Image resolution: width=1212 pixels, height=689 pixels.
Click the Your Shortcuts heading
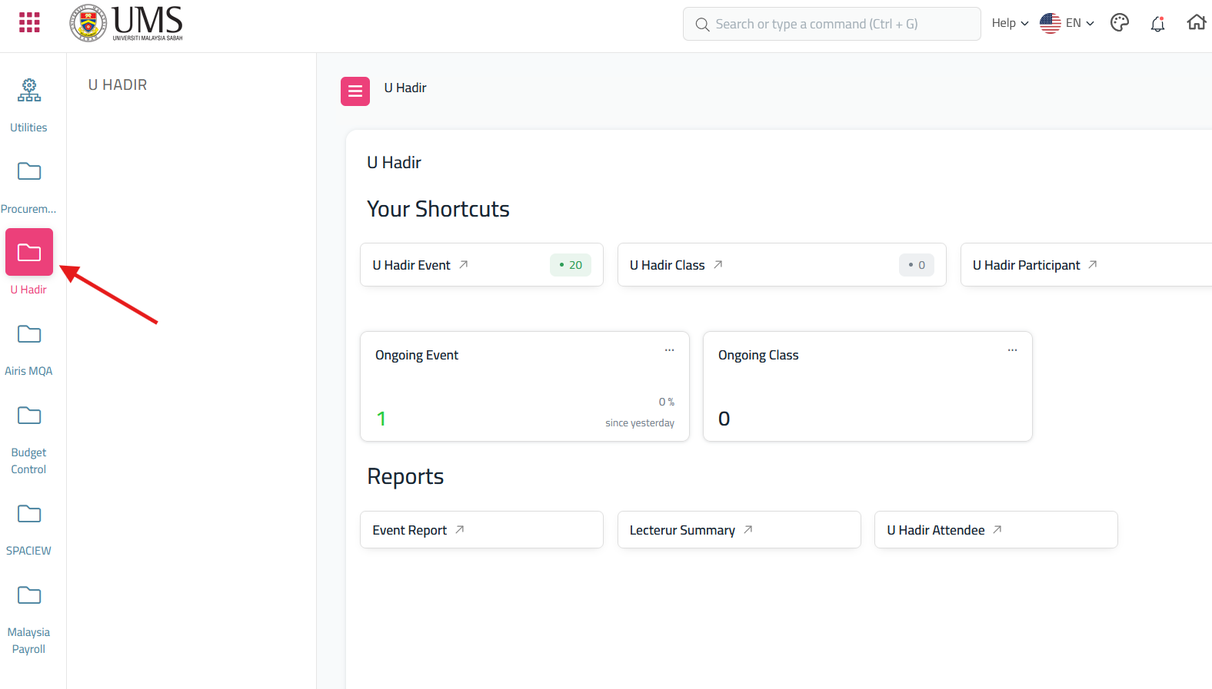pos(438,209)
